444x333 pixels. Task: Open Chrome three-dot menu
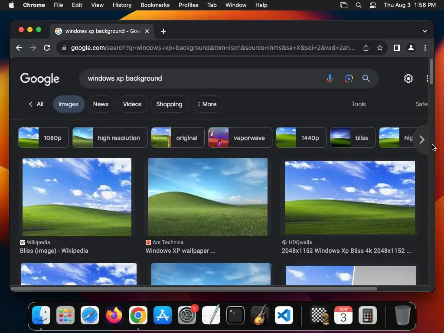coord(425,48)
